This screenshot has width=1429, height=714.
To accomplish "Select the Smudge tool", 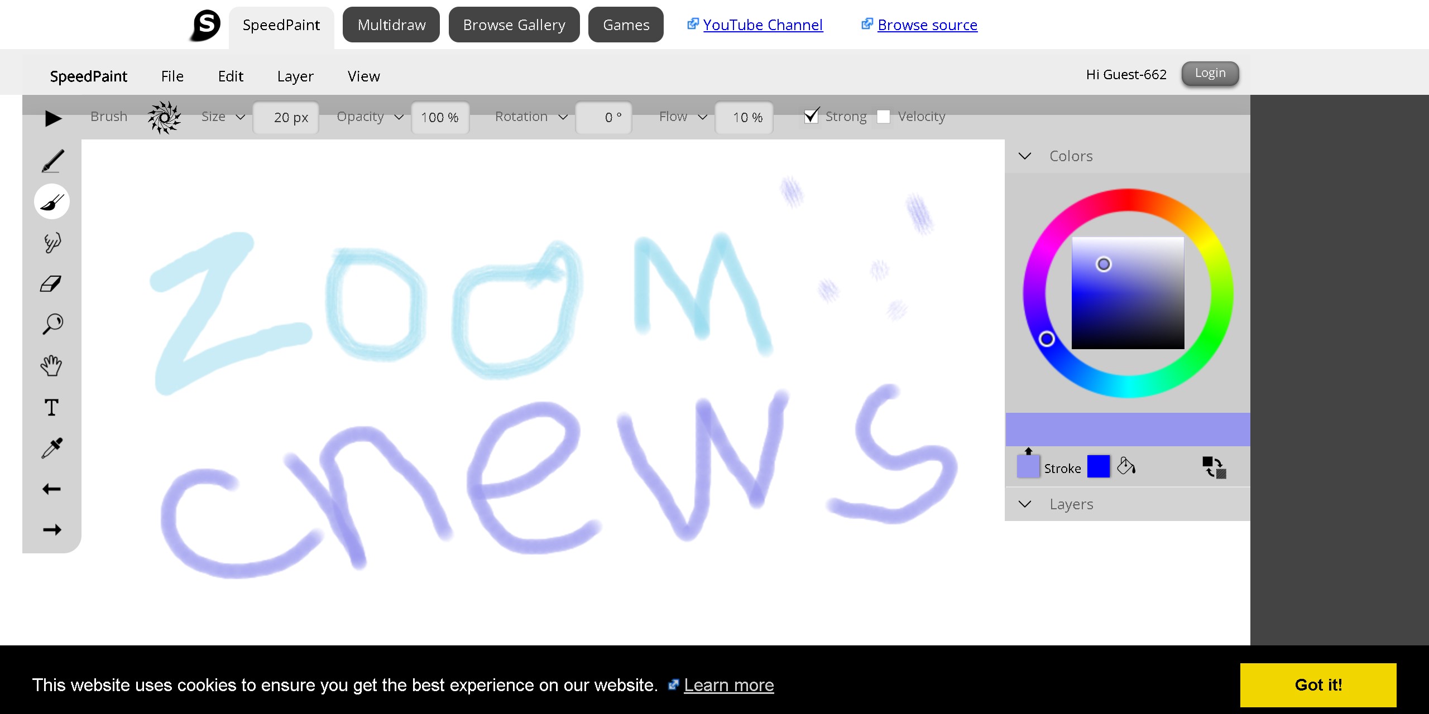I will 52,243.
